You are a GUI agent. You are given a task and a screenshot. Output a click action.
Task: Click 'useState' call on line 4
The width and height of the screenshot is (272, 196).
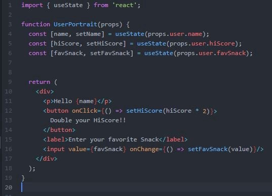pyautogui.click(x=130, y=34)
